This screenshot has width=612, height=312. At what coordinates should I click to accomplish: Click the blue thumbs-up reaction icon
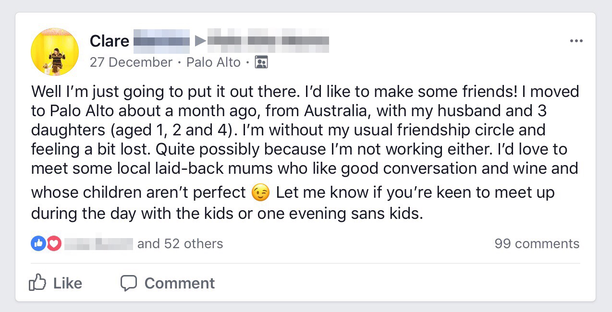38,244
